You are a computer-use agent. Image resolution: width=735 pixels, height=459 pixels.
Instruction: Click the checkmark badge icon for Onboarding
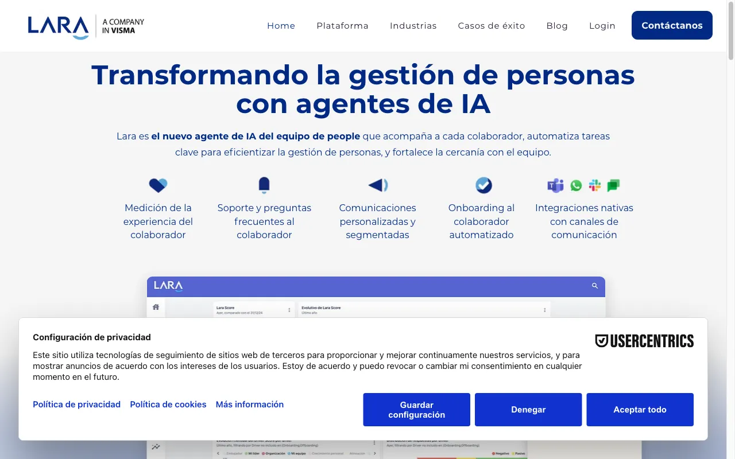[483, 185]
